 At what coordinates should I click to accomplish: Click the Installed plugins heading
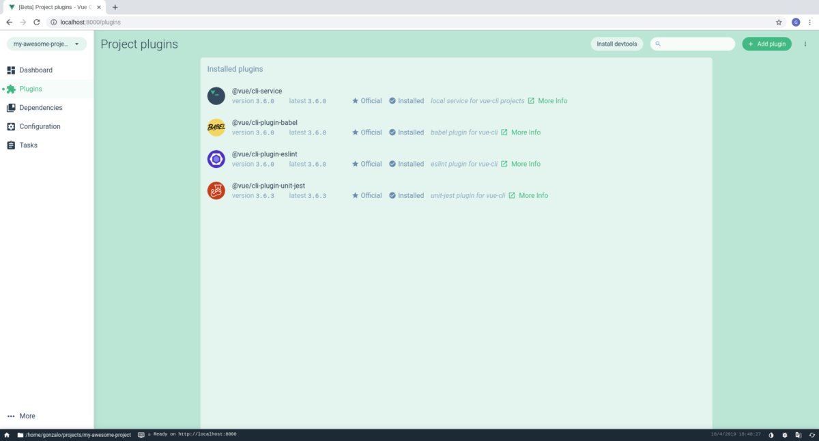[235, 69]
